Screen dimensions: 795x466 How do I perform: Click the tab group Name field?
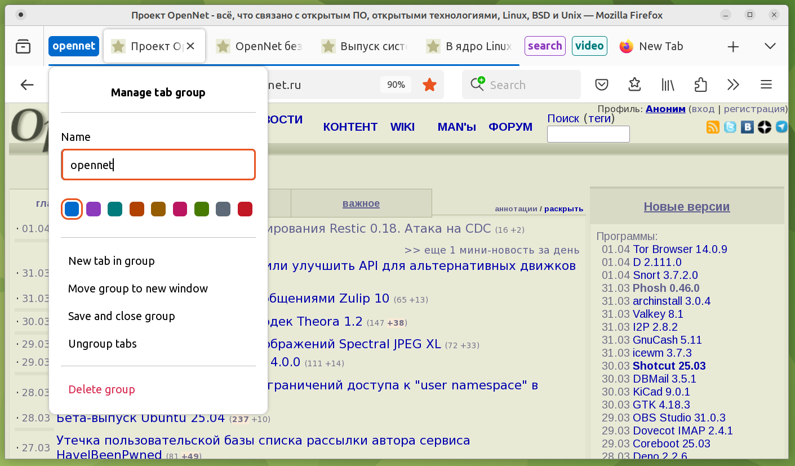pos(158,165)
